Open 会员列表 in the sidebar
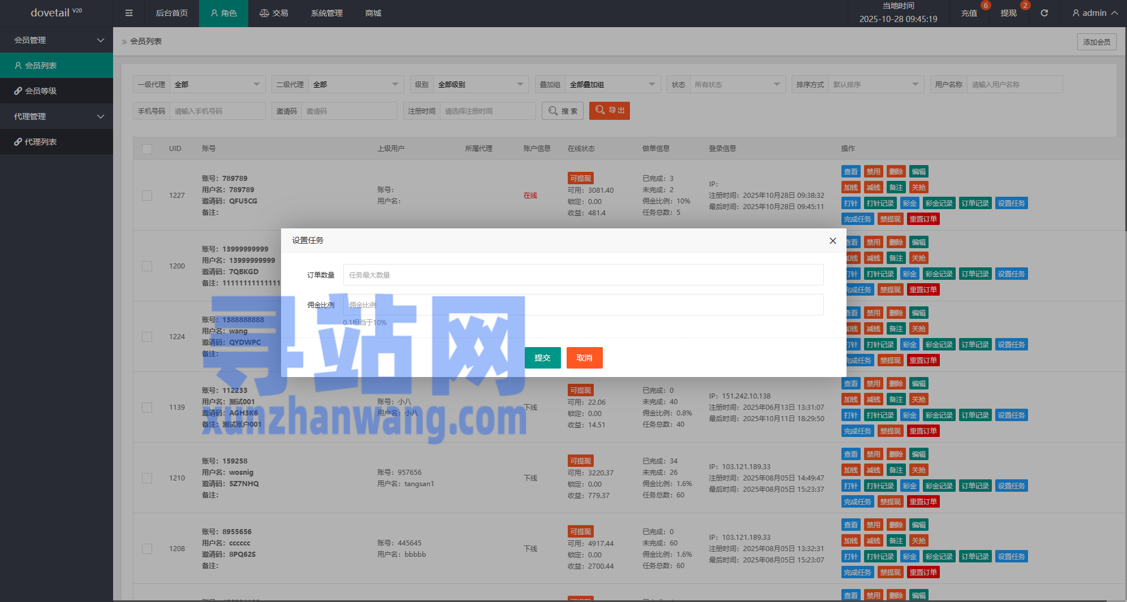Image resolution: width=1127 pixels, height=602 pixels. pos(57,66)
